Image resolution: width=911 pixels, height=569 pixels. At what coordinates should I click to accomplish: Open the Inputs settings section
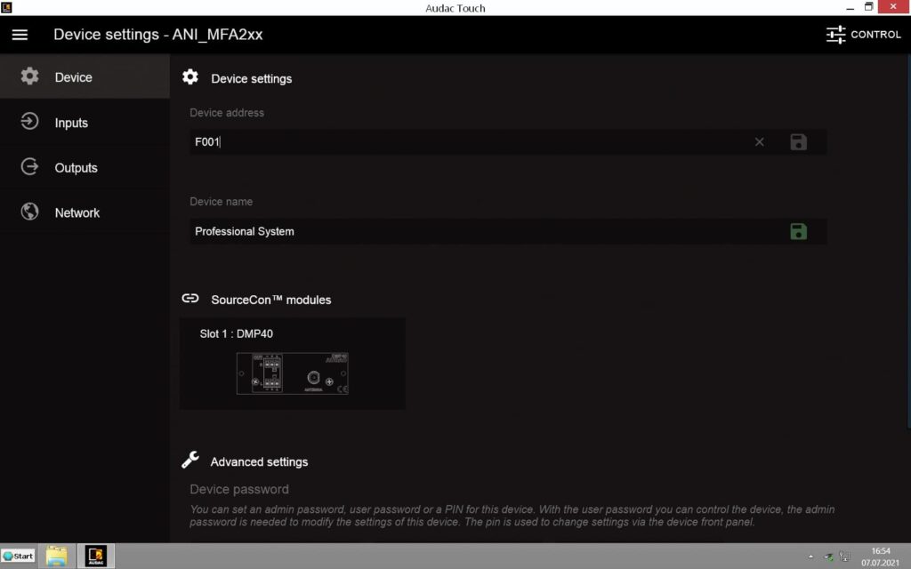tap(85, 123)
